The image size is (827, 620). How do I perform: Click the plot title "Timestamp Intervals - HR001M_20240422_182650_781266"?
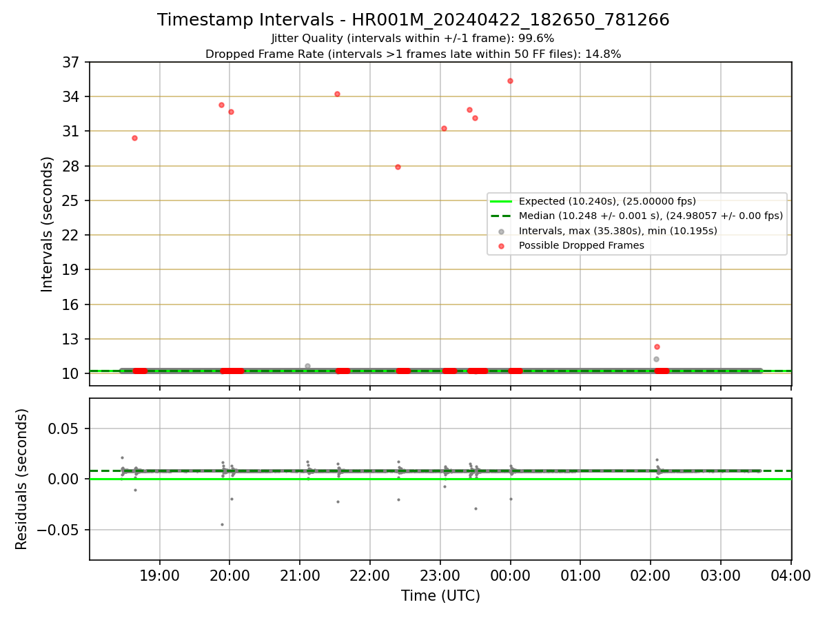click(x=413, y=20)
